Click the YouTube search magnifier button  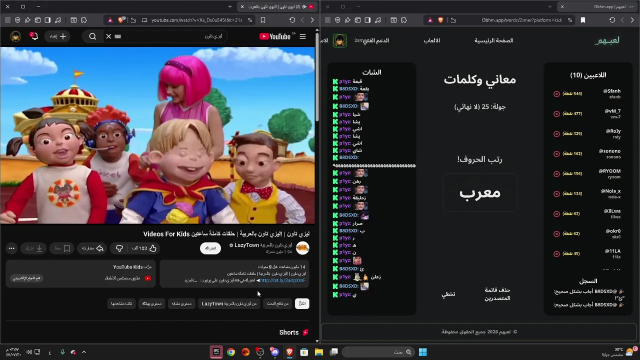92,36
